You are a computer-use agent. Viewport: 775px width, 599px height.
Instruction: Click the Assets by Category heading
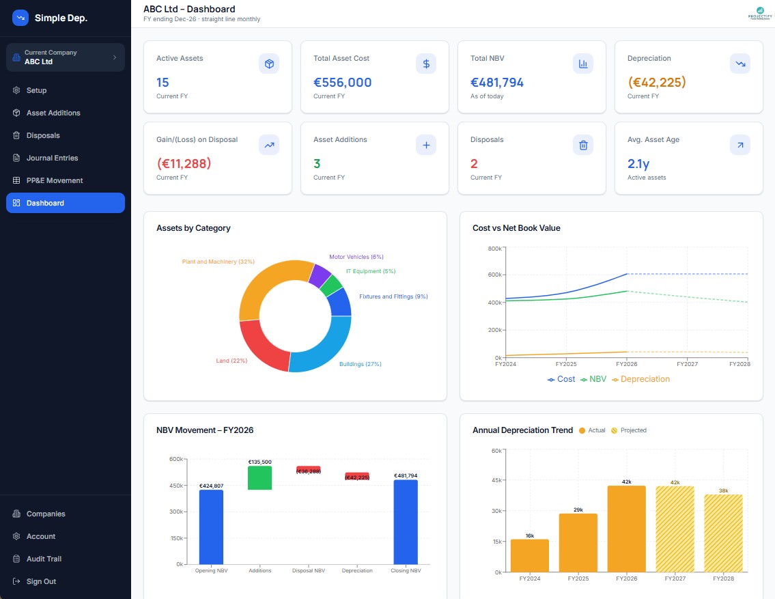[193, 228]
